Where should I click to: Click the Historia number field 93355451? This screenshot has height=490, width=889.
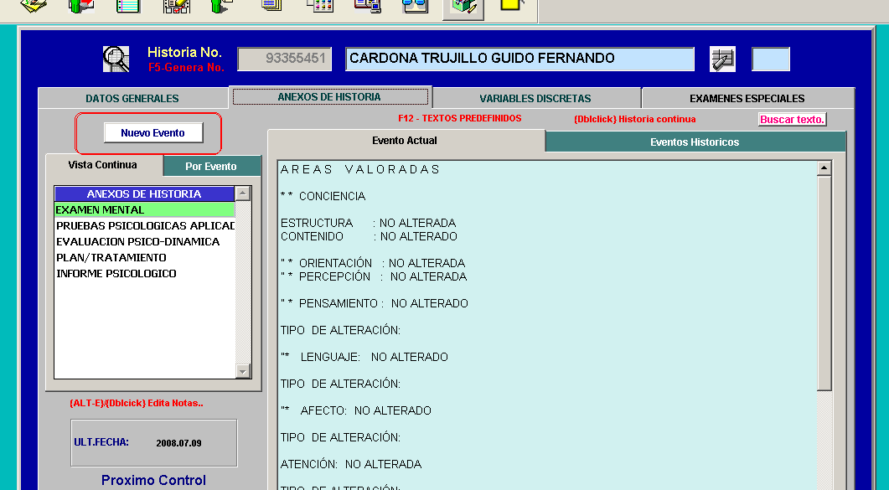(x=284, y=59)
